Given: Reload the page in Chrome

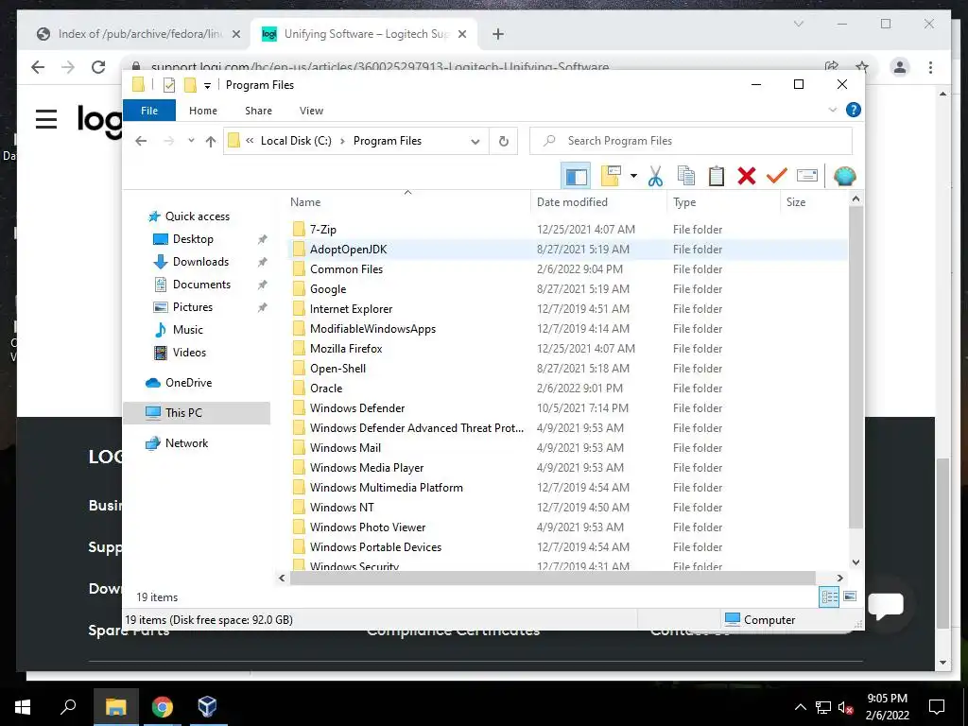Looking at the screenshot, I should tap(98, 67).
